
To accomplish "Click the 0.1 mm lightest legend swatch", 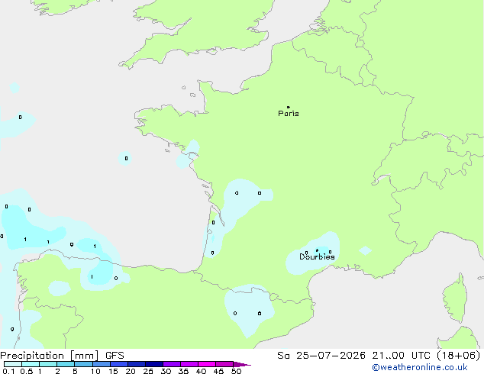I will pos(13,364).
